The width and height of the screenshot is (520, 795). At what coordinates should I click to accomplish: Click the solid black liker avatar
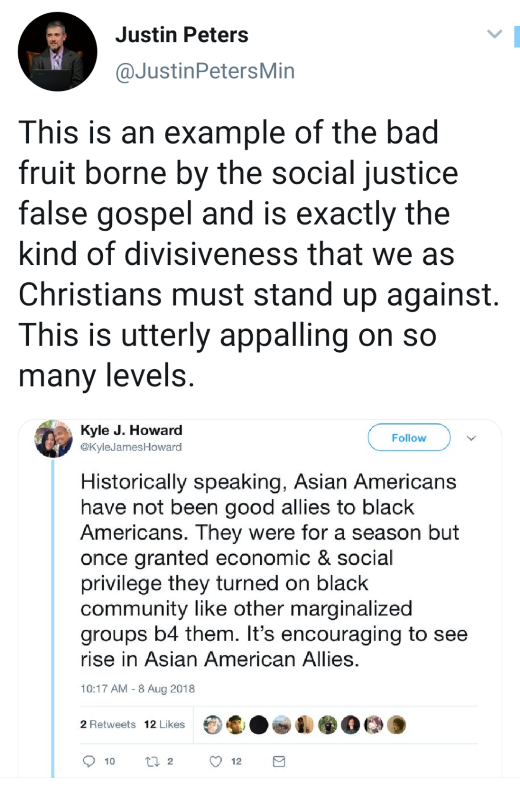[259, 725]
